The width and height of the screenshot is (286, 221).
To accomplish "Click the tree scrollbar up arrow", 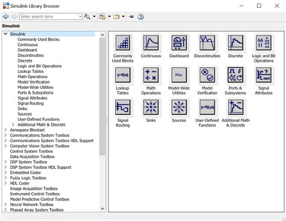I will click(x=103, y=35).
